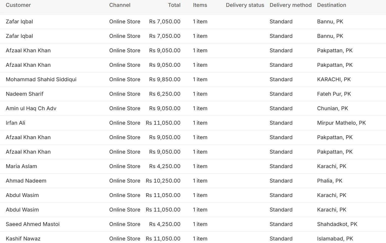Select the Delivery status column header
Viewport: 386px width, 243px height.
245,5
